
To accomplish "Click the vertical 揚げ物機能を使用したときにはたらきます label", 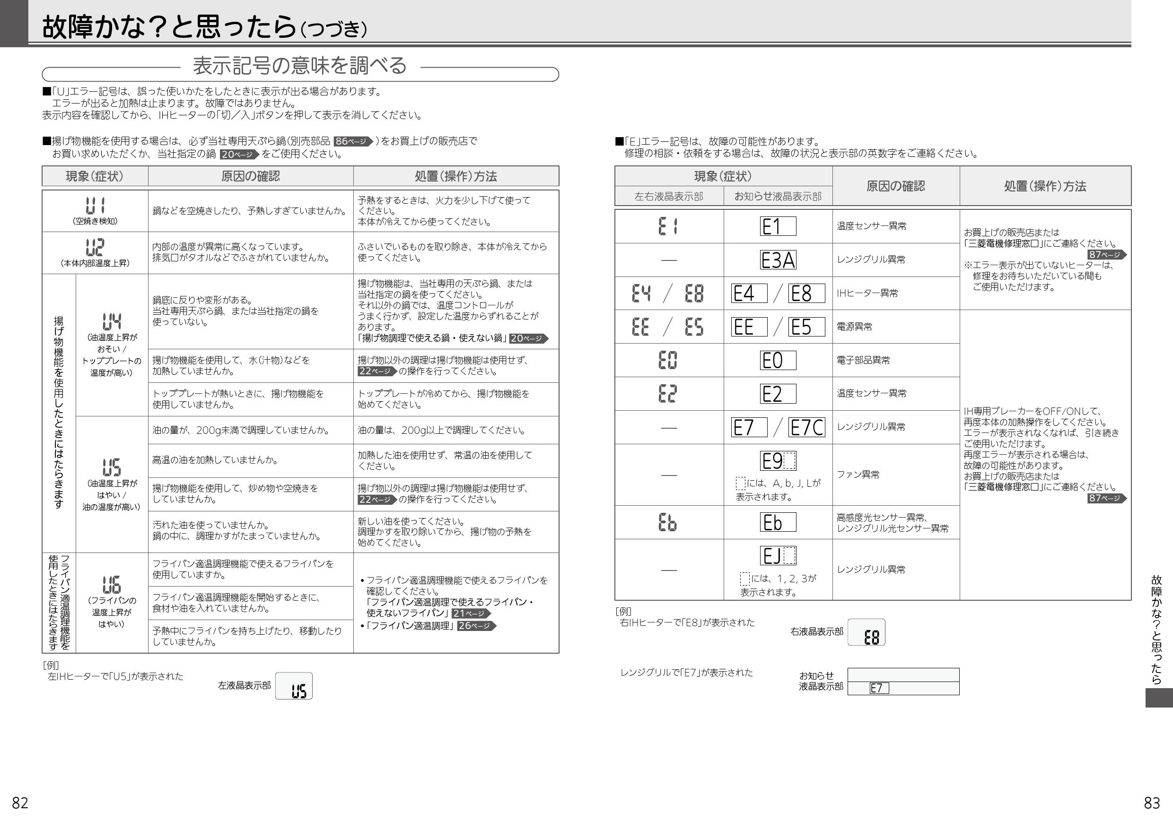I will pos(59,413).
